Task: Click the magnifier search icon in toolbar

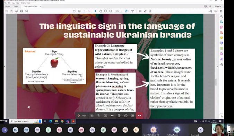Action: (27, 11)
